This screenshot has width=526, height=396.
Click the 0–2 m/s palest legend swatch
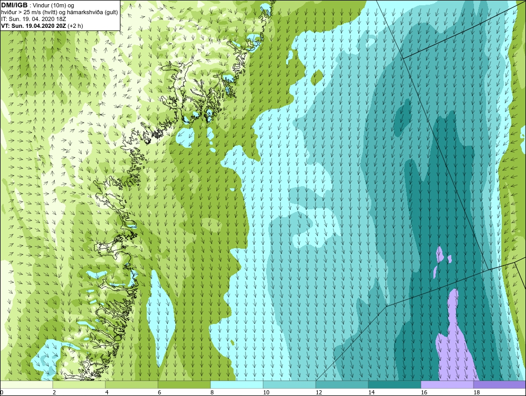(26, 384)
